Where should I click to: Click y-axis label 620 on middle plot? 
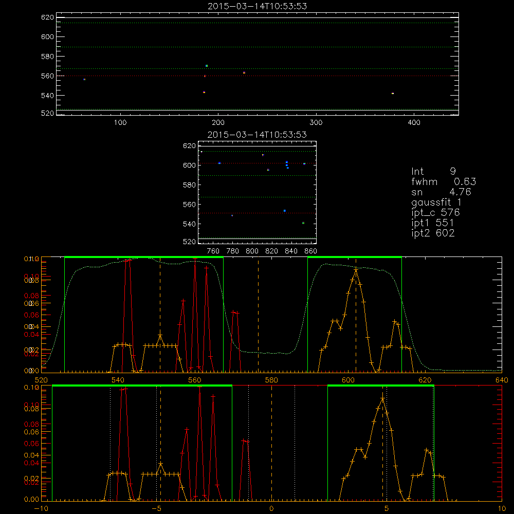click(x=189, y=146)
